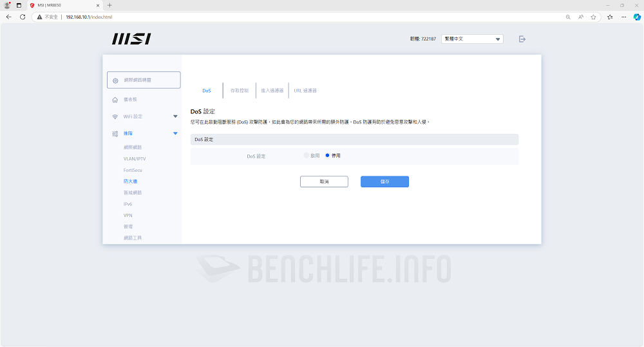Open the 防火牆 firewall page
The width and height of the screenshot is (644, 347).
pos(130,182)
